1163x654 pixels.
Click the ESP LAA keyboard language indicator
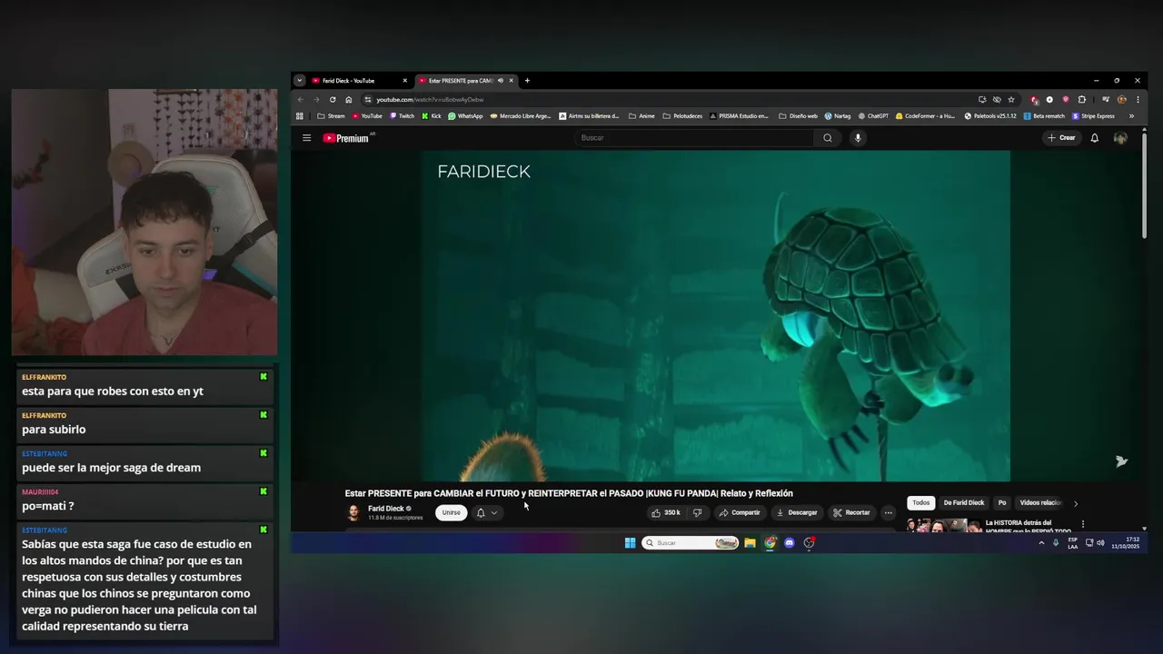tap(1073, 543)
